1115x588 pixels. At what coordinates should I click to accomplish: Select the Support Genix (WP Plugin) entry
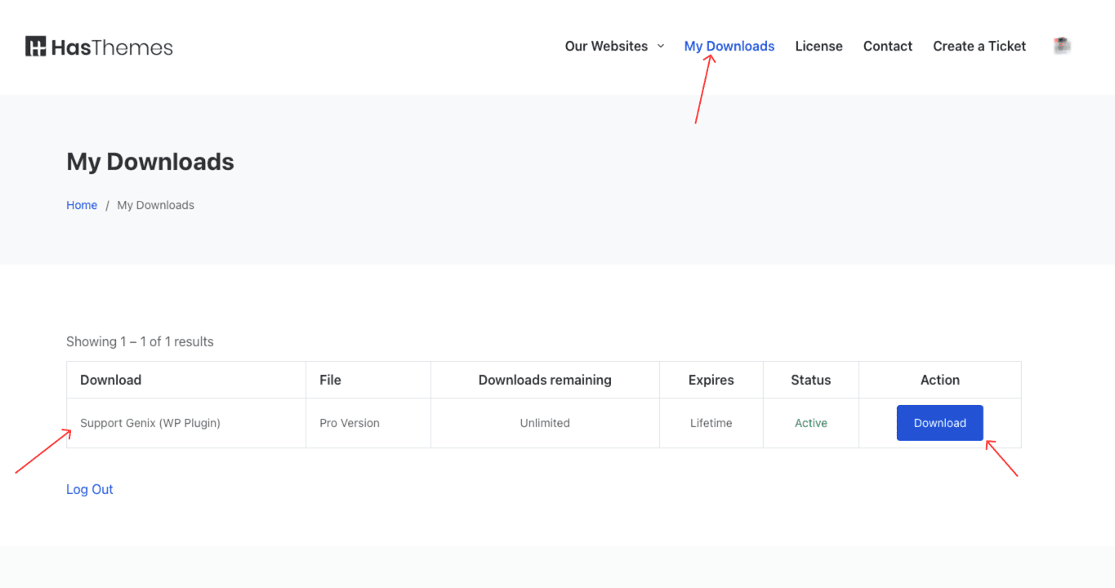point(149,422)
